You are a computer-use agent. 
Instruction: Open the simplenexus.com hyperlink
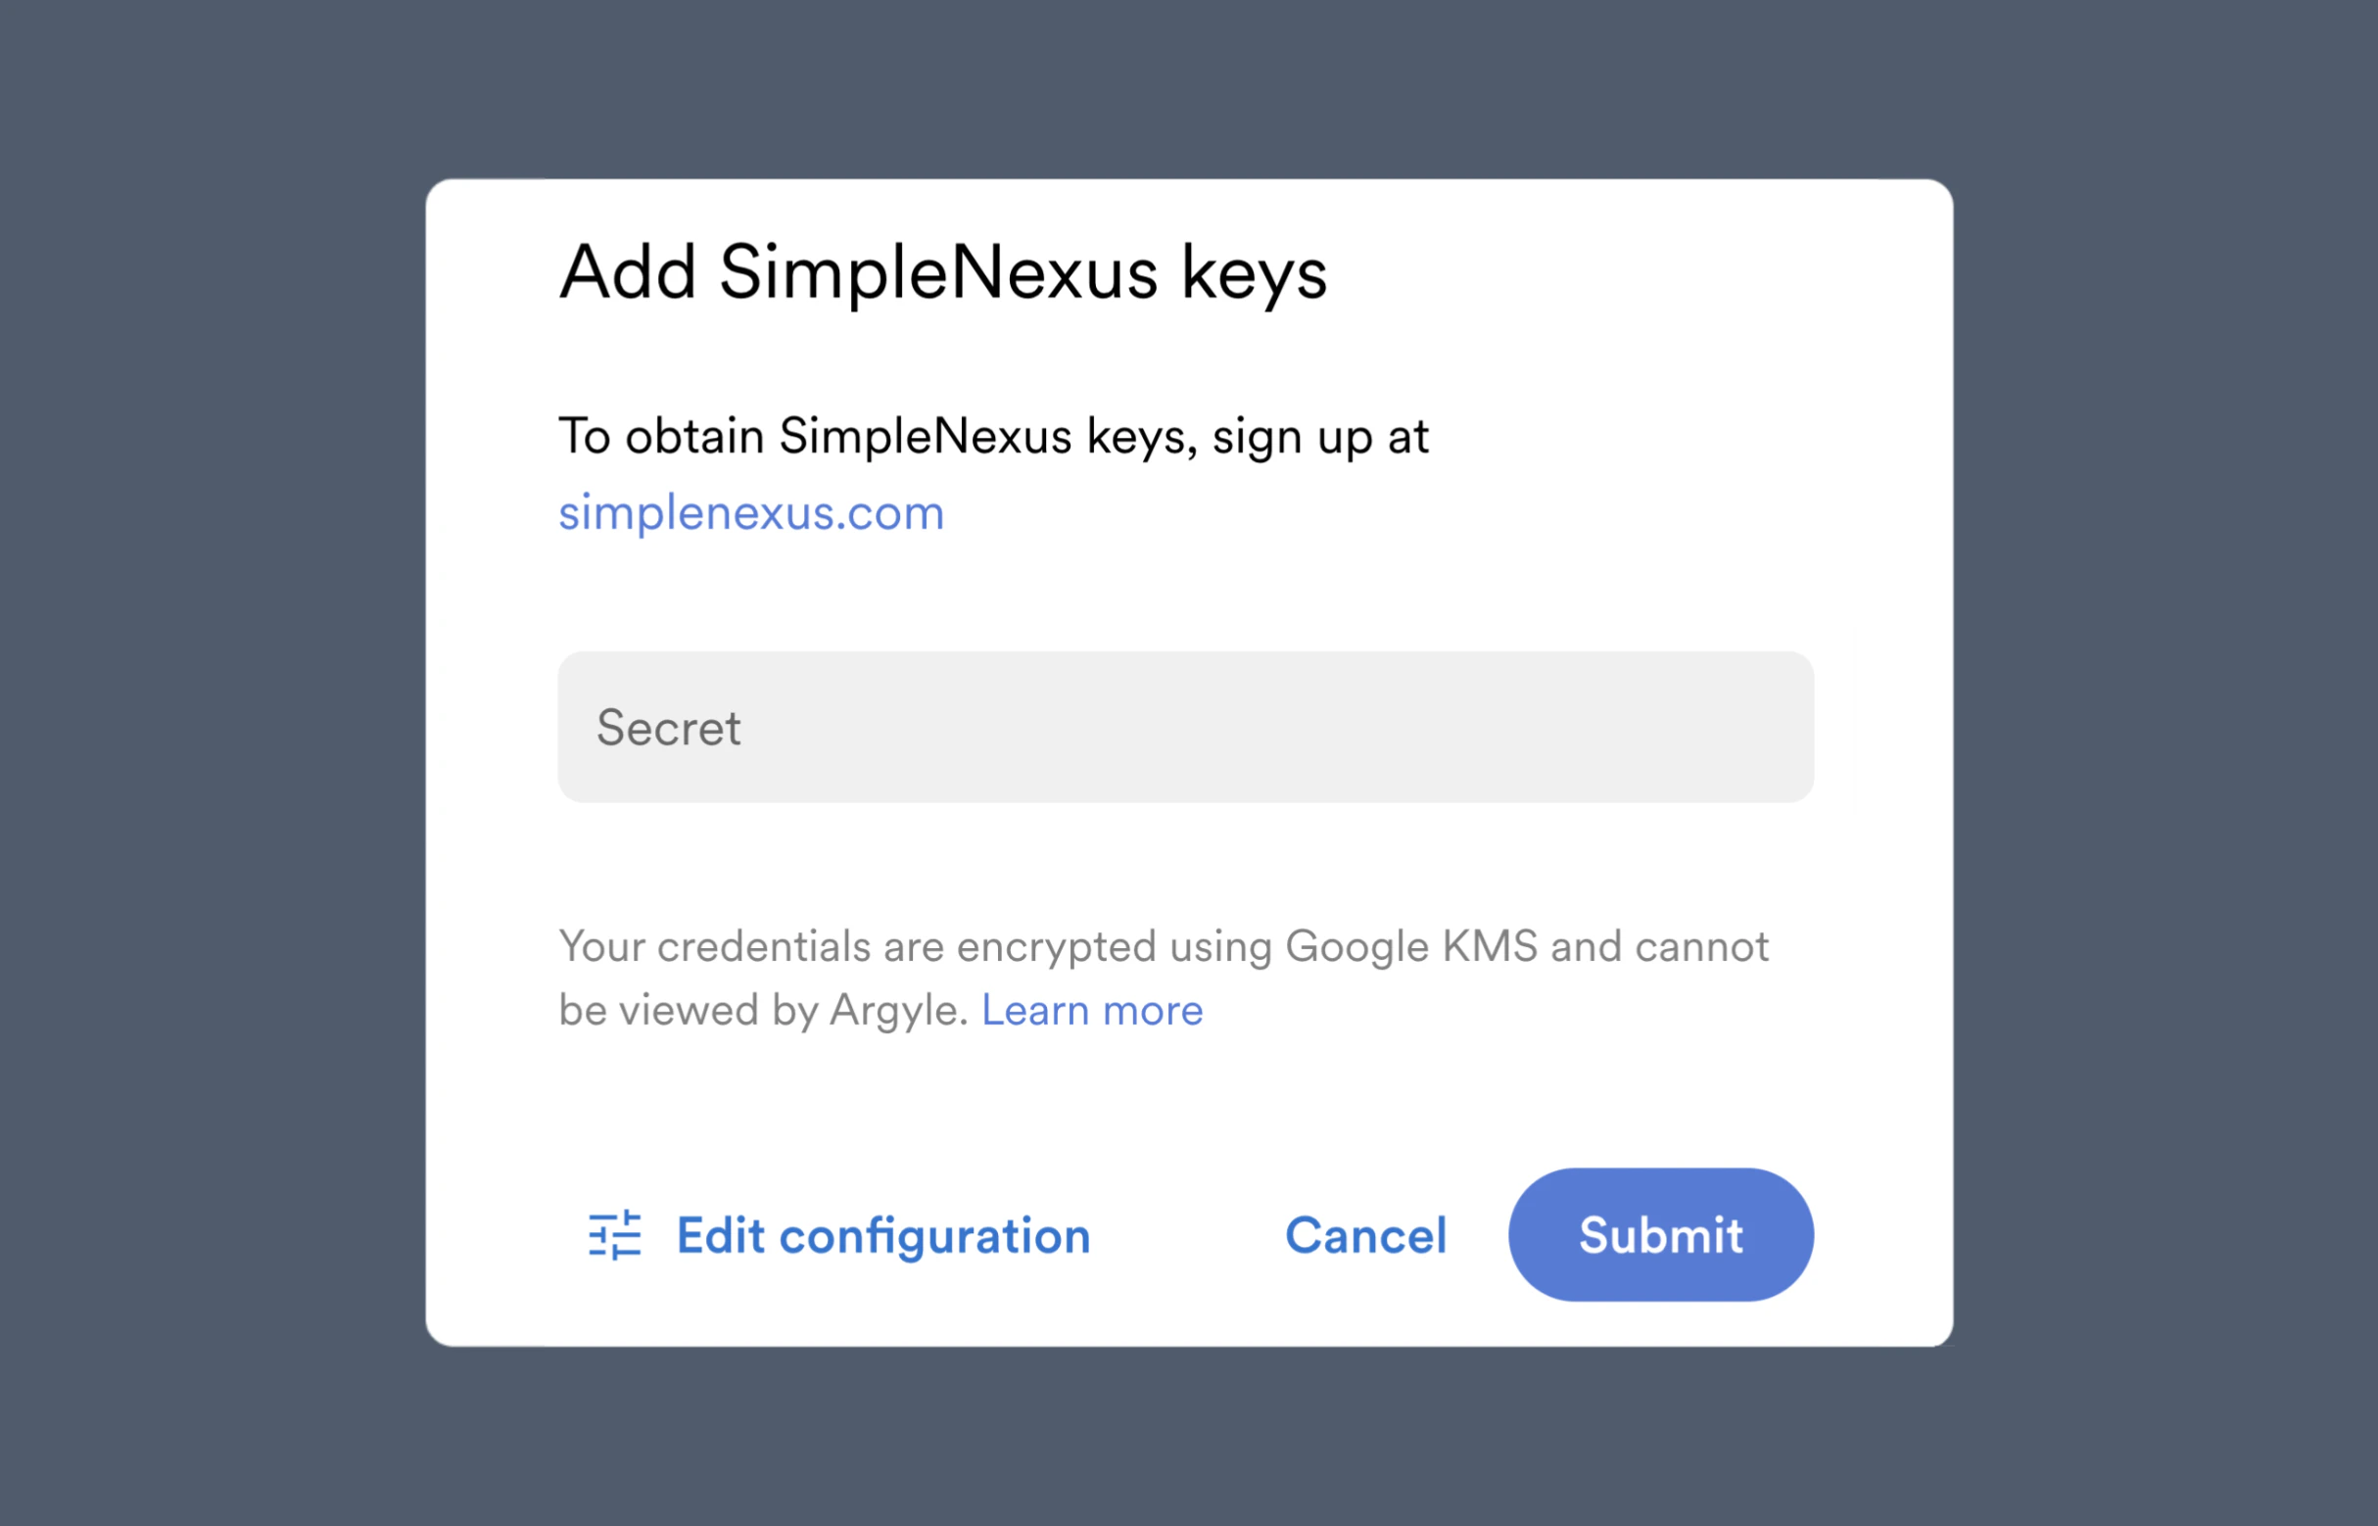click(751, 511)
